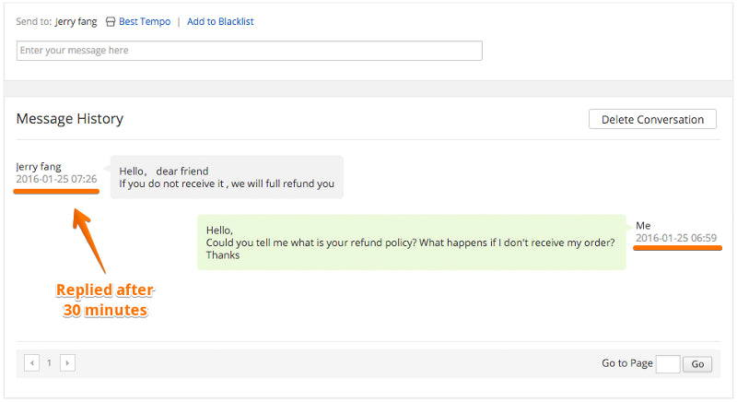Click the 'Me' sender label

[x=643, y=226]
